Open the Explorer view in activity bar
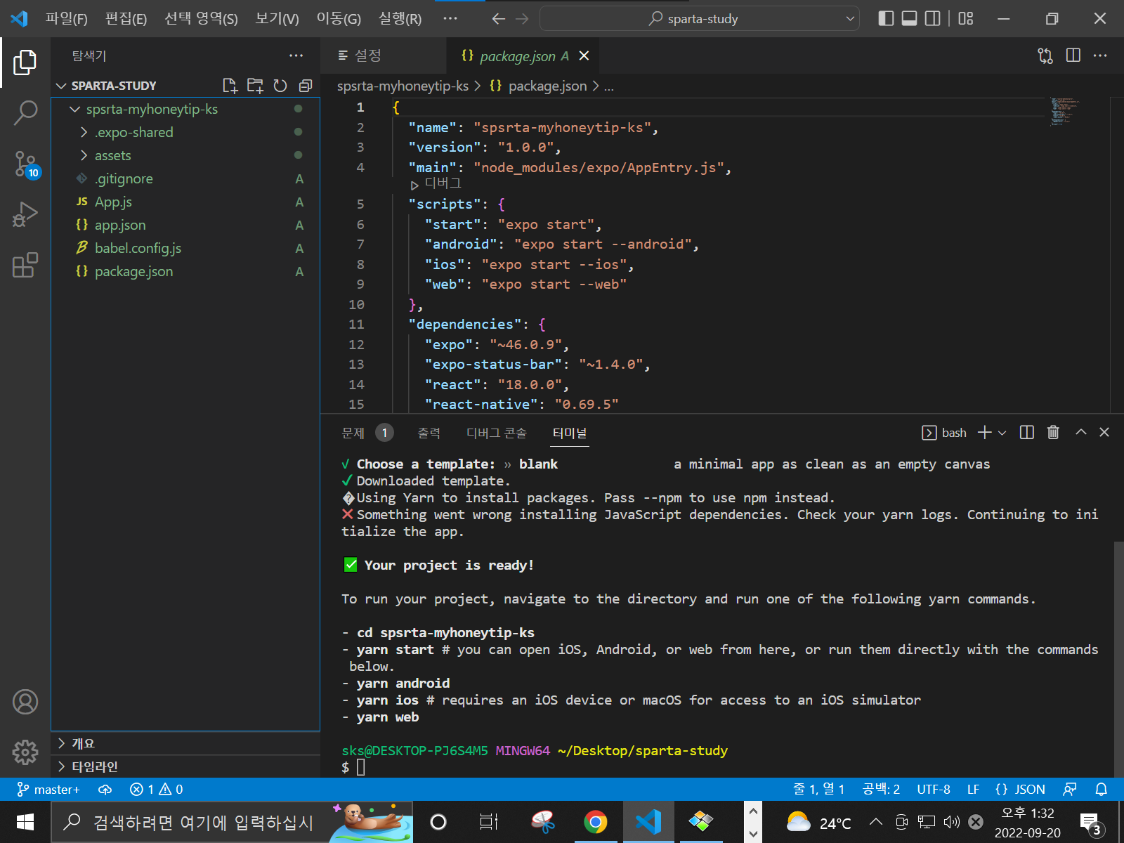The height and width of the screenshot is (843, 1124). coord(25,63)
